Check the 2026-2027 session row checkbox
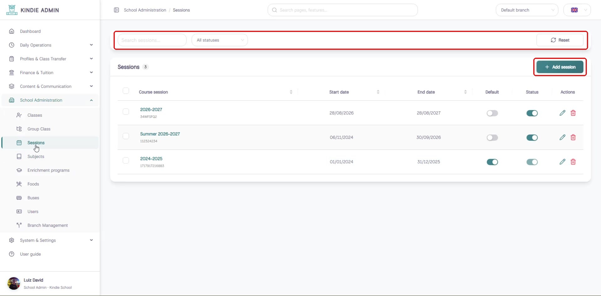 coord(126,112)
